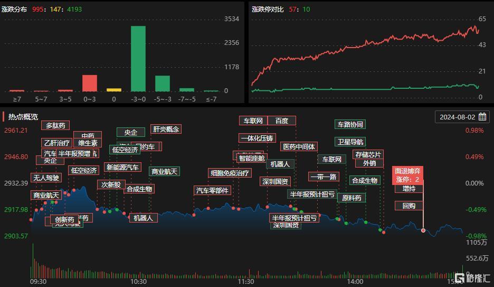Click the 涨跌停对比 panel title
Screen dimensions: 494x287
[x=268, y=10]
